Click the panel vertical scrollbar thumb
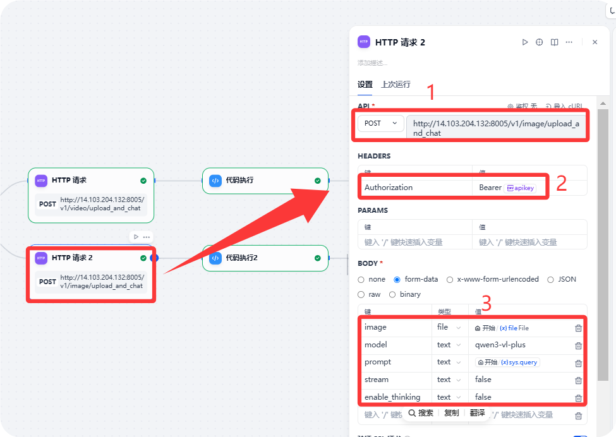This screenshot has width=616, height=437. [603, 244]
